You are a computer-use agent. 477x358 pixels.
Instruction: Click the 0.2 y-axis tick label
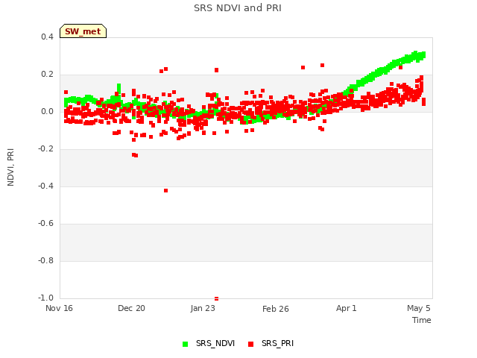coord(47,75)
